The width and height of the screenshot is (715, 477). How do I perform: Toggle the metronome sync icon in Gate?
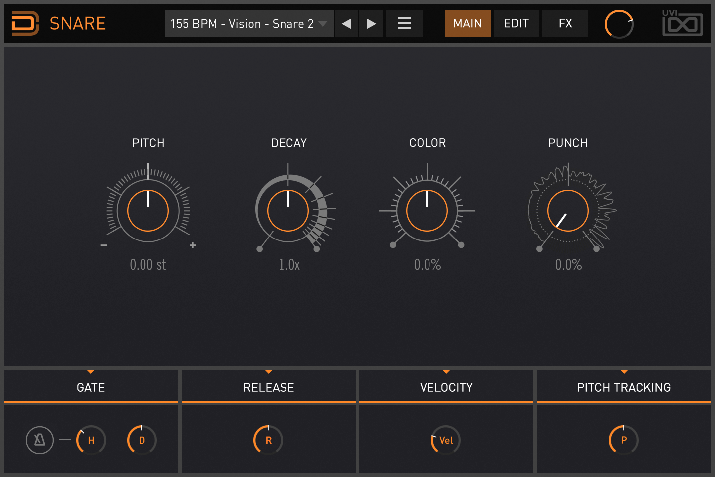[40, 440]
